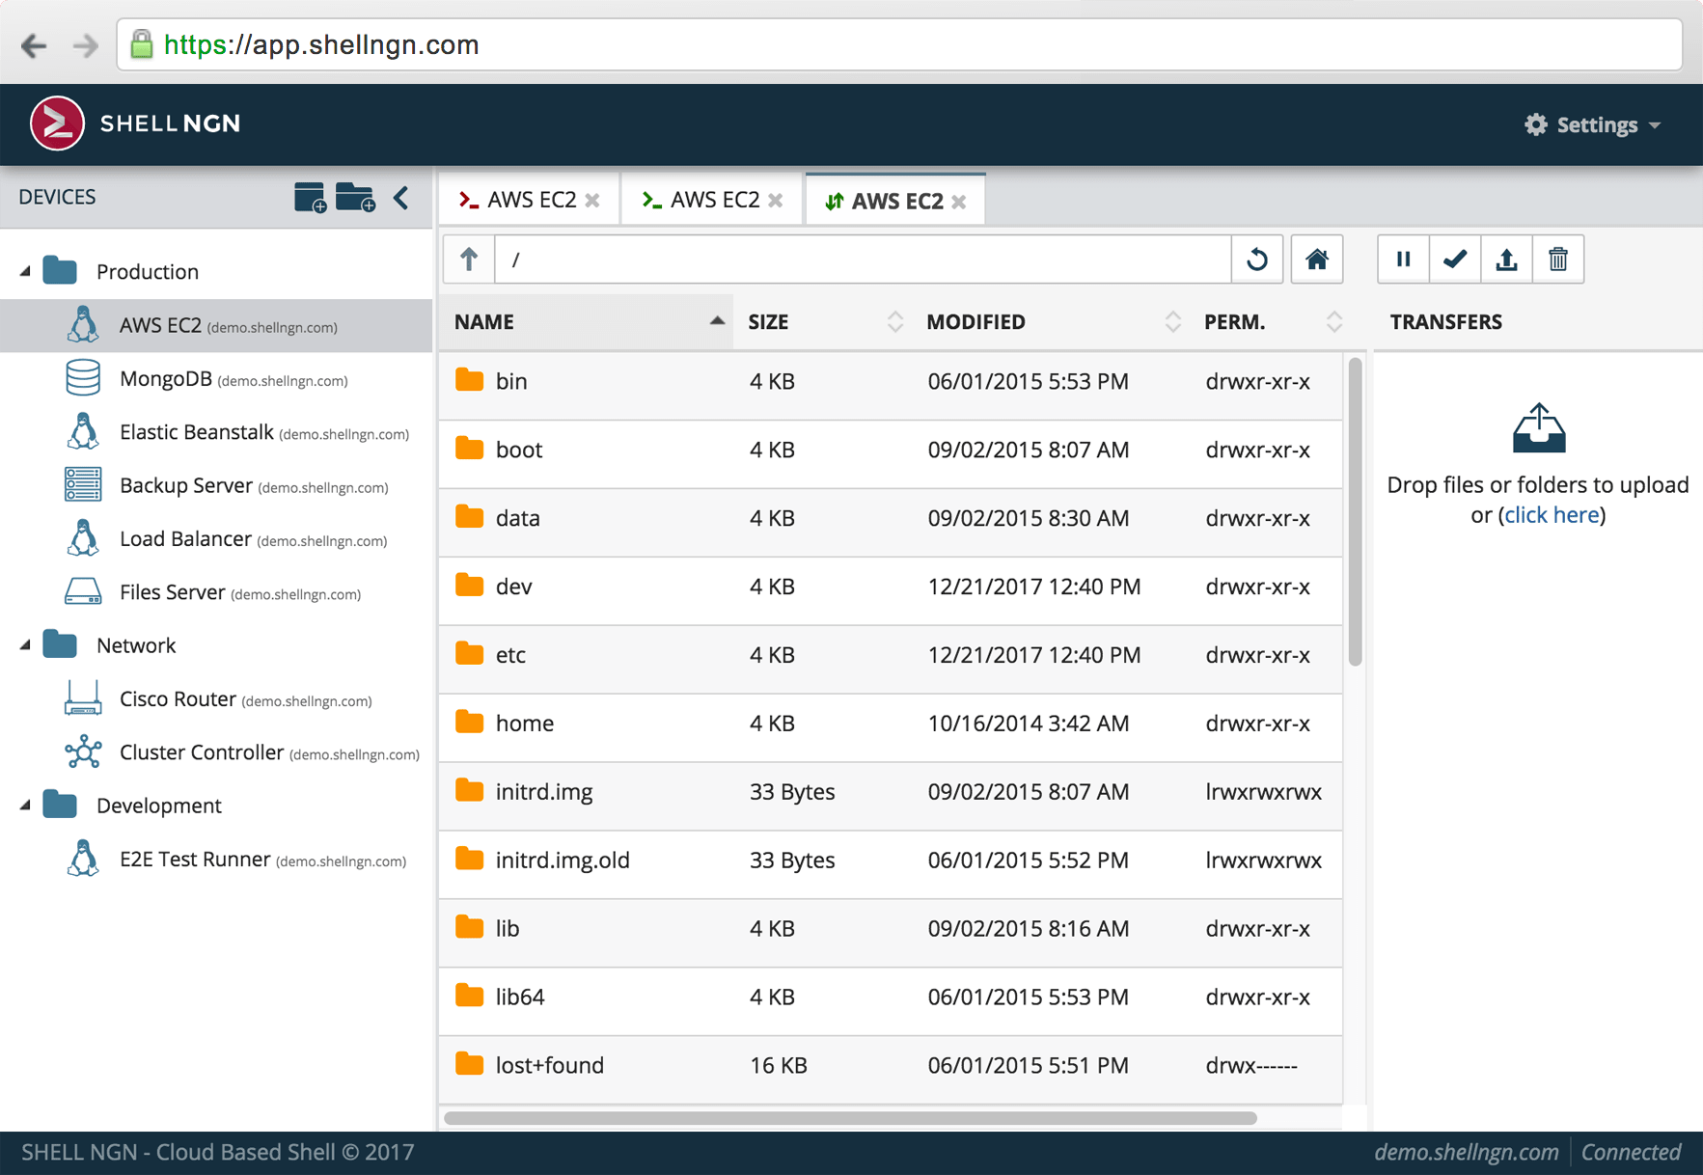Collapse the Devices sidebar with the arrow
The width and height of the screenshot is (1703, 1175).
pos(401,197)
